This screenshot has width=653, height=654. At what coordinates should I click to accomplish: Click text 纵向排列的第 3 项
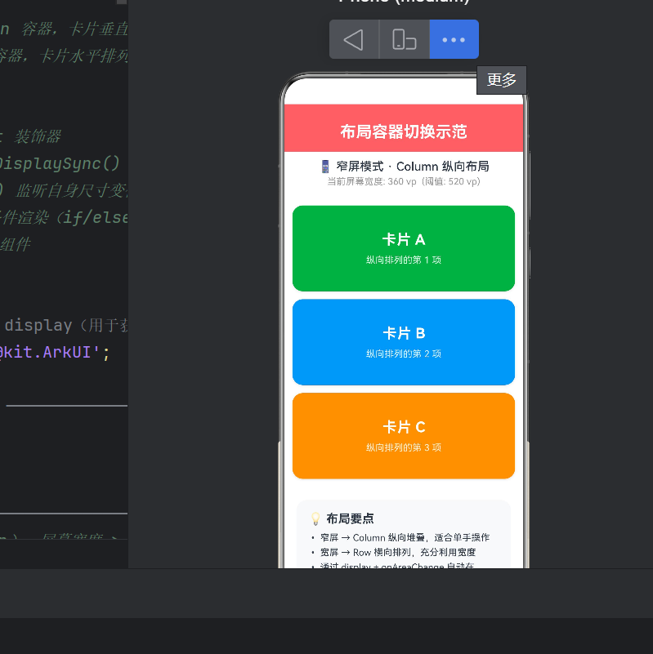pyautogui.click(x=404, y=447)
